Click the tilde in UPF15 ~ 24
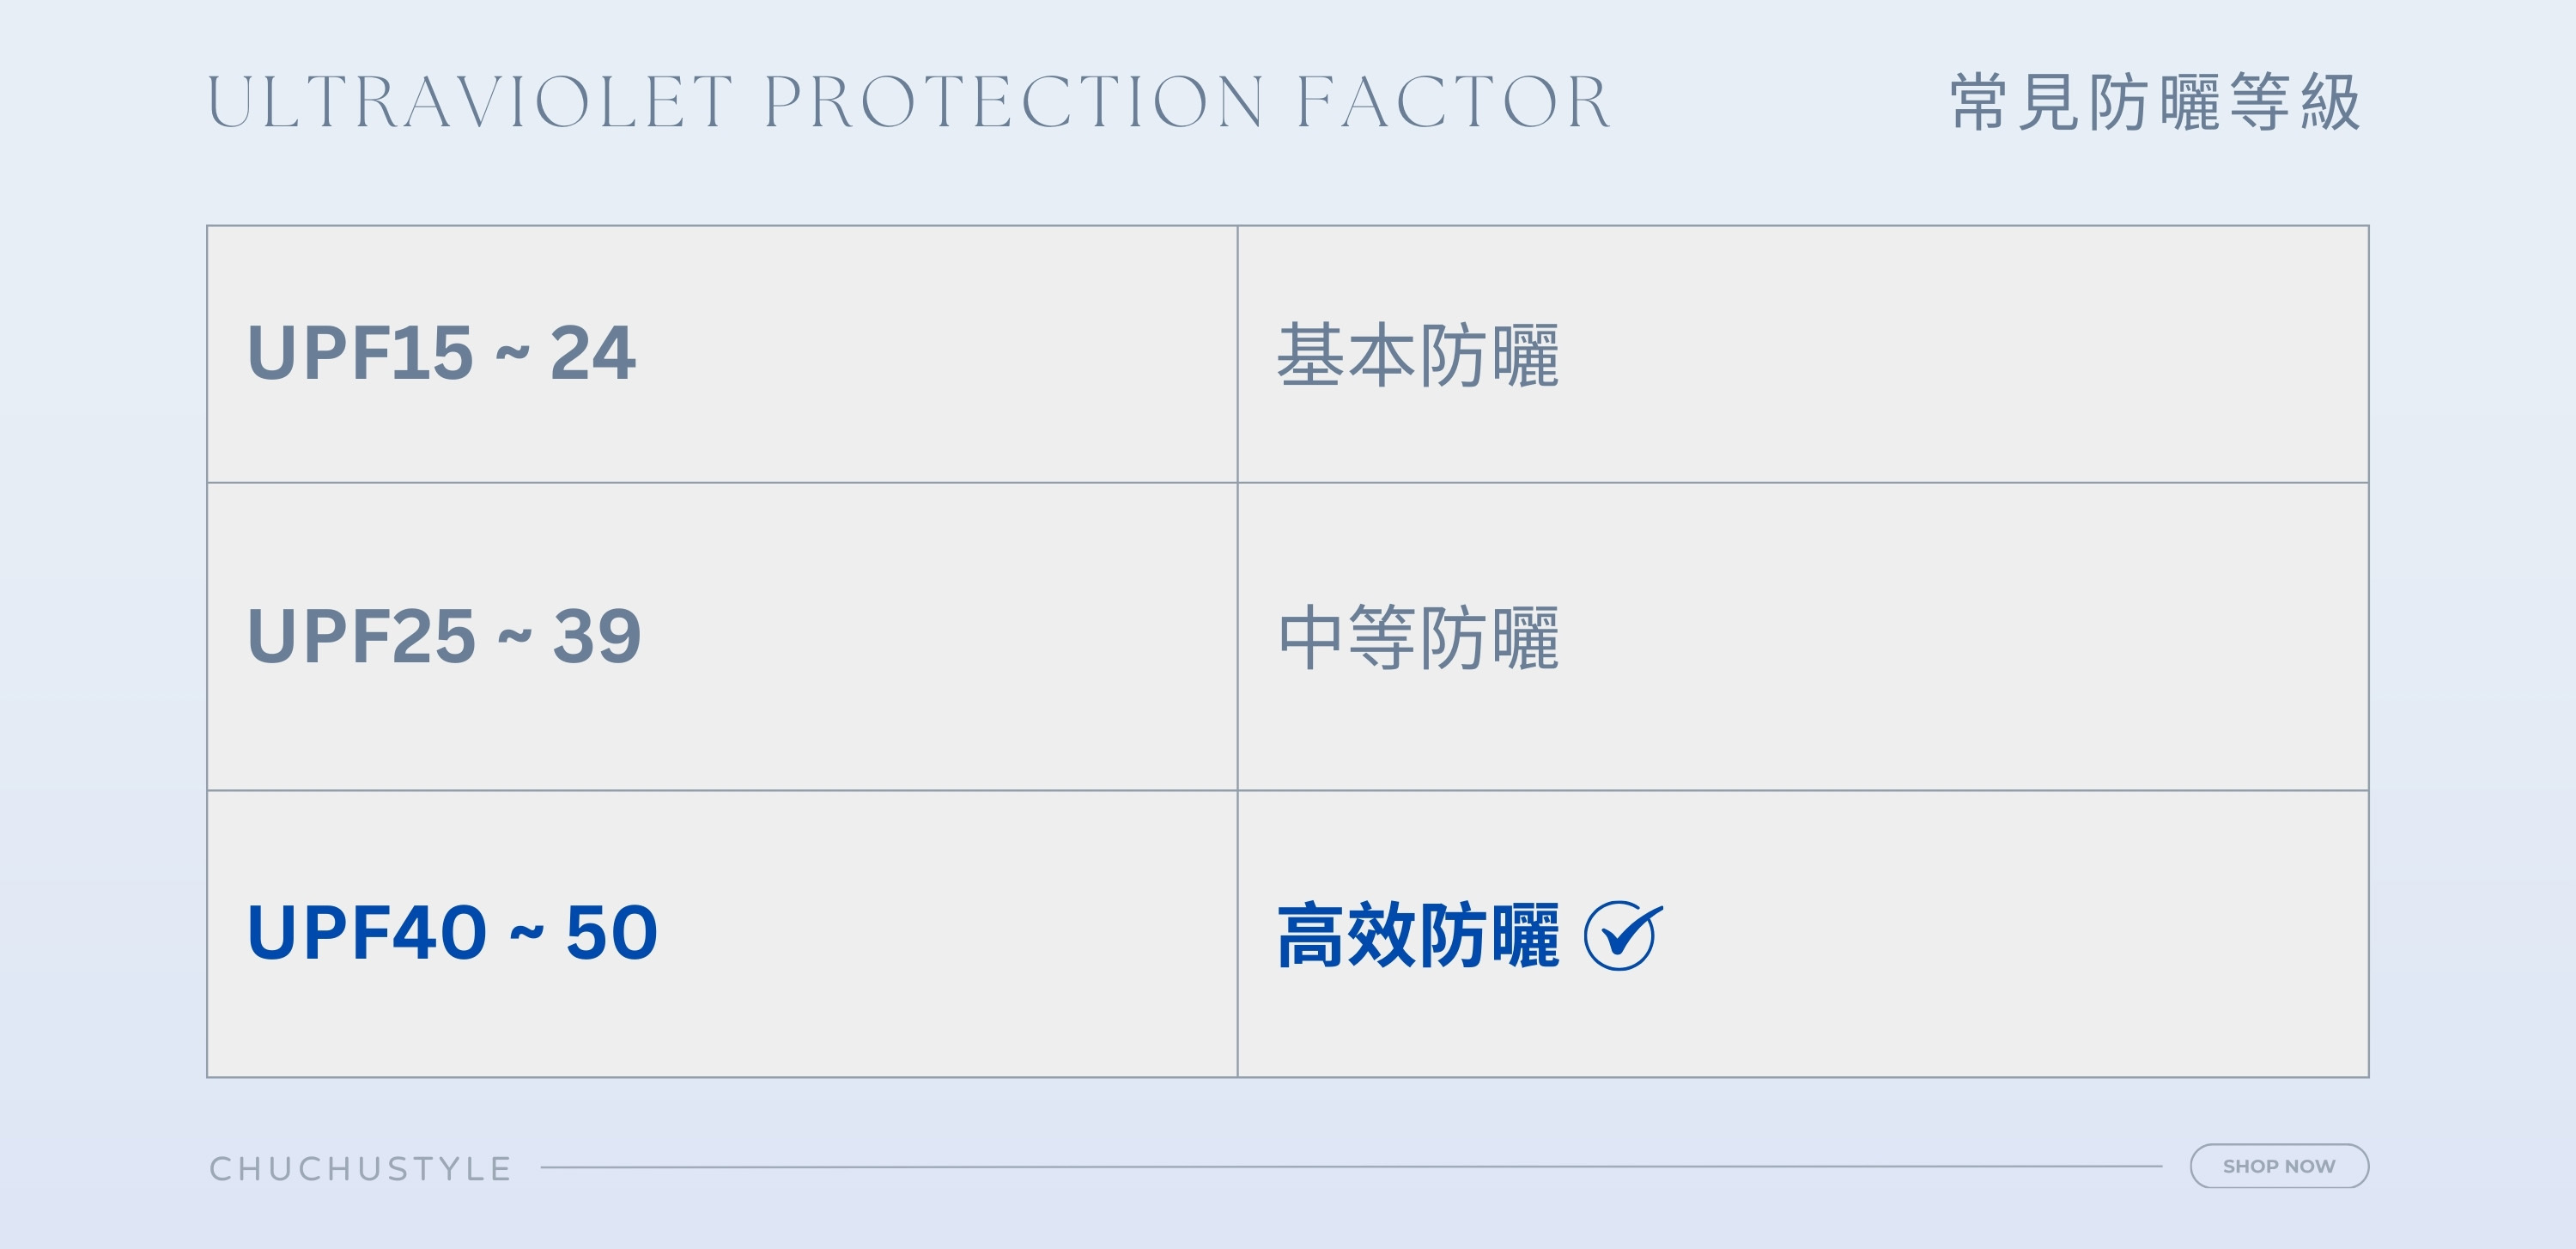 tap(512, 353)
